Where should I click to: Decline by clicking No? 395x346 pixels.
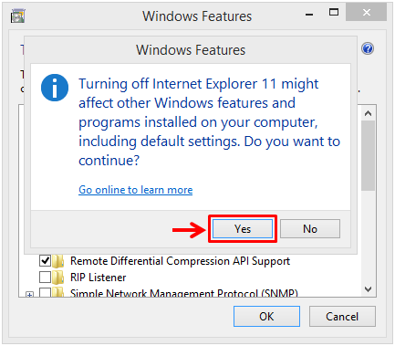tap(310, 229)
